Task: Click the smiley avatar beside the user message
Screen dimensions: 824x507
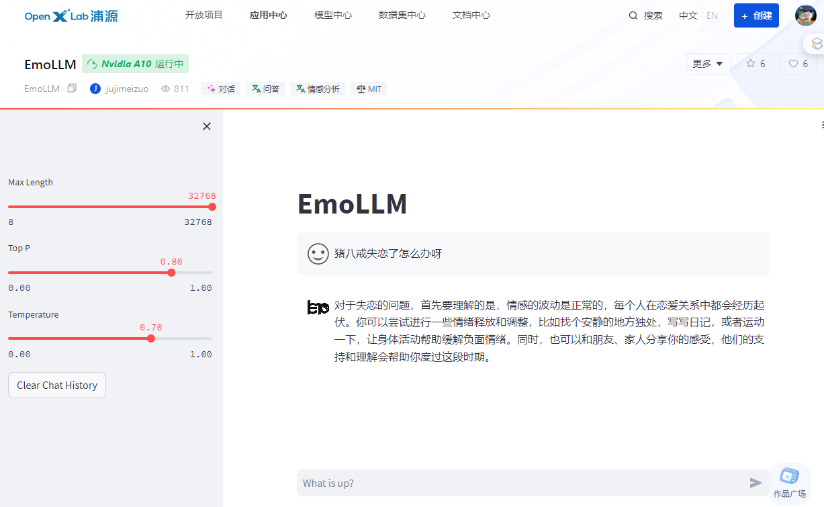Action: (316, 254)
